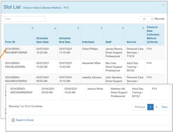Click start date 03/07/2021 09:55 AM
This screenshot has width=173, height=132.
[43, 79]
